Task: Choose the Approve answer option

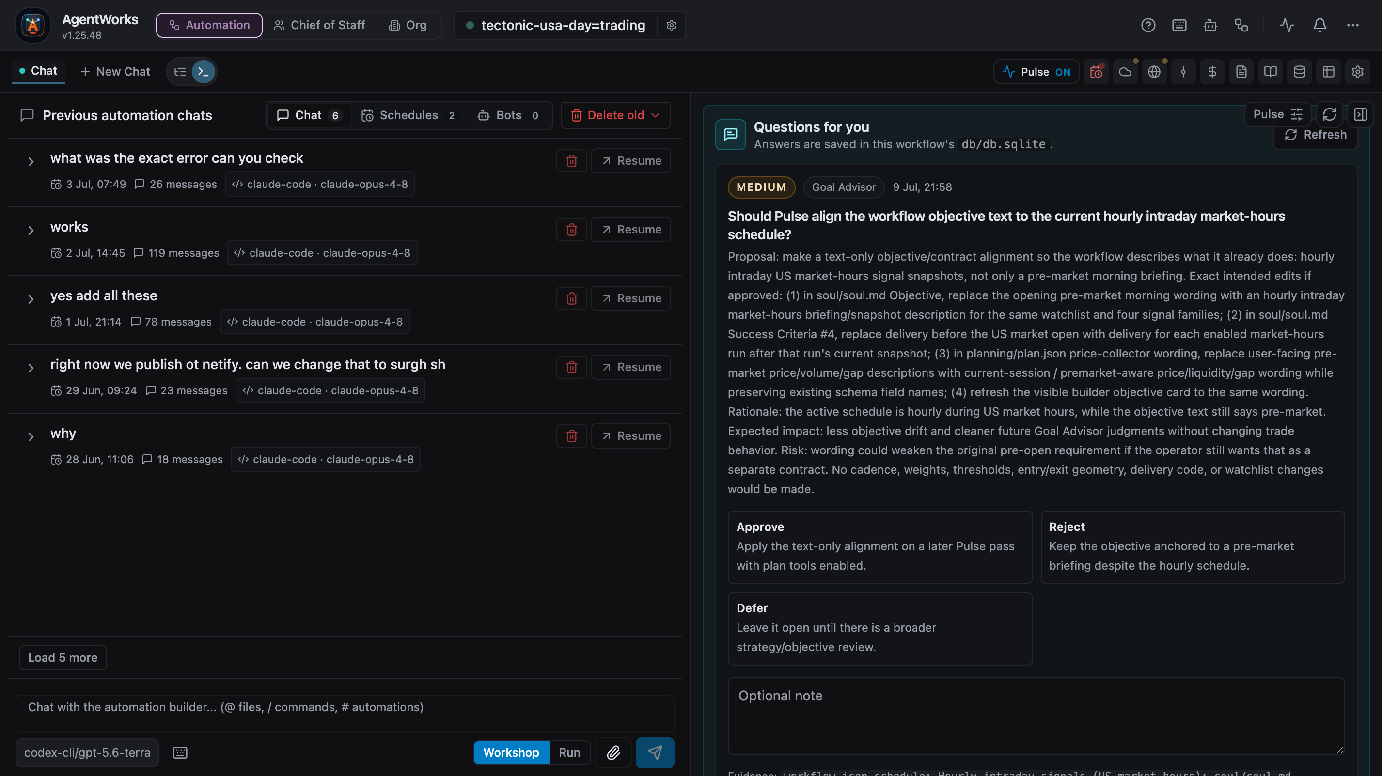Action: pyautogui.click(x=879, y=546)
